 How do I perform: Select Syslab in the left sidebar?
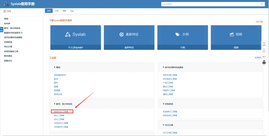click(7, 23)
